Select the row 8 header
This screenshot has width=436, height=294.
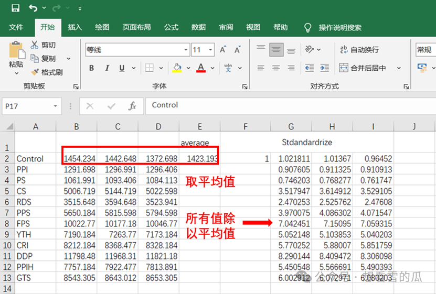(7, 224)
